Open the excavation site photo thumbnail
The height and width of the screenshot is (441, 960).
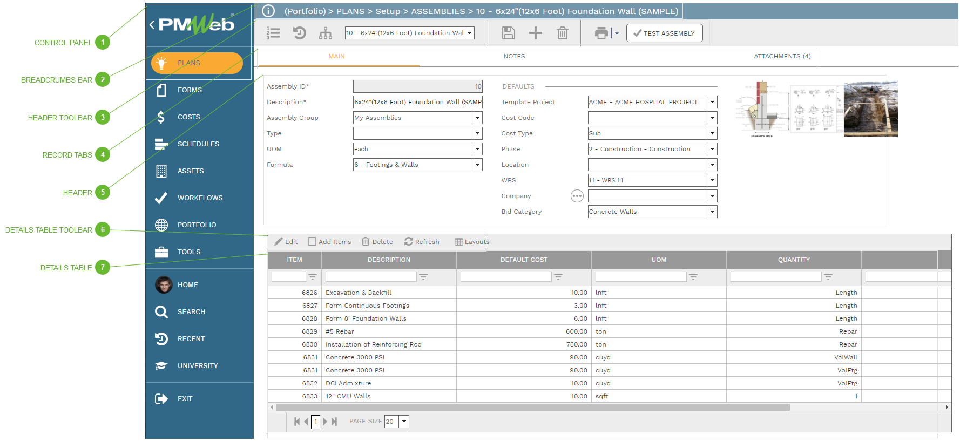(x=870, y=109)
